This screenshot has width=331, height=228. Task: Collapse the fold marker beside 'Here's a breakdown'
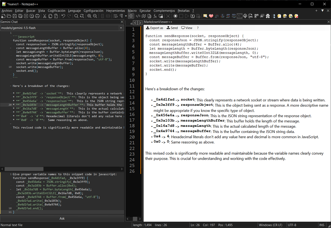pos(10,86)
